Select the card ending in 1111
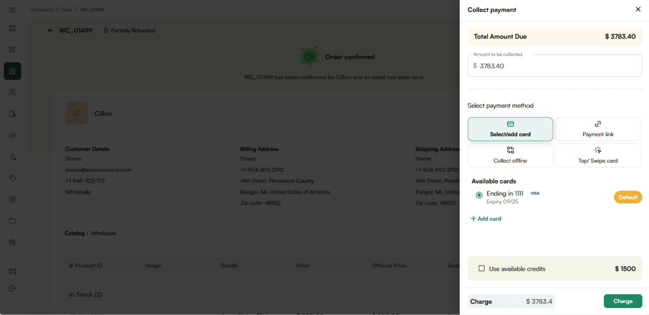The width and height of the screenshot is (649, 315). coord(479,195)
